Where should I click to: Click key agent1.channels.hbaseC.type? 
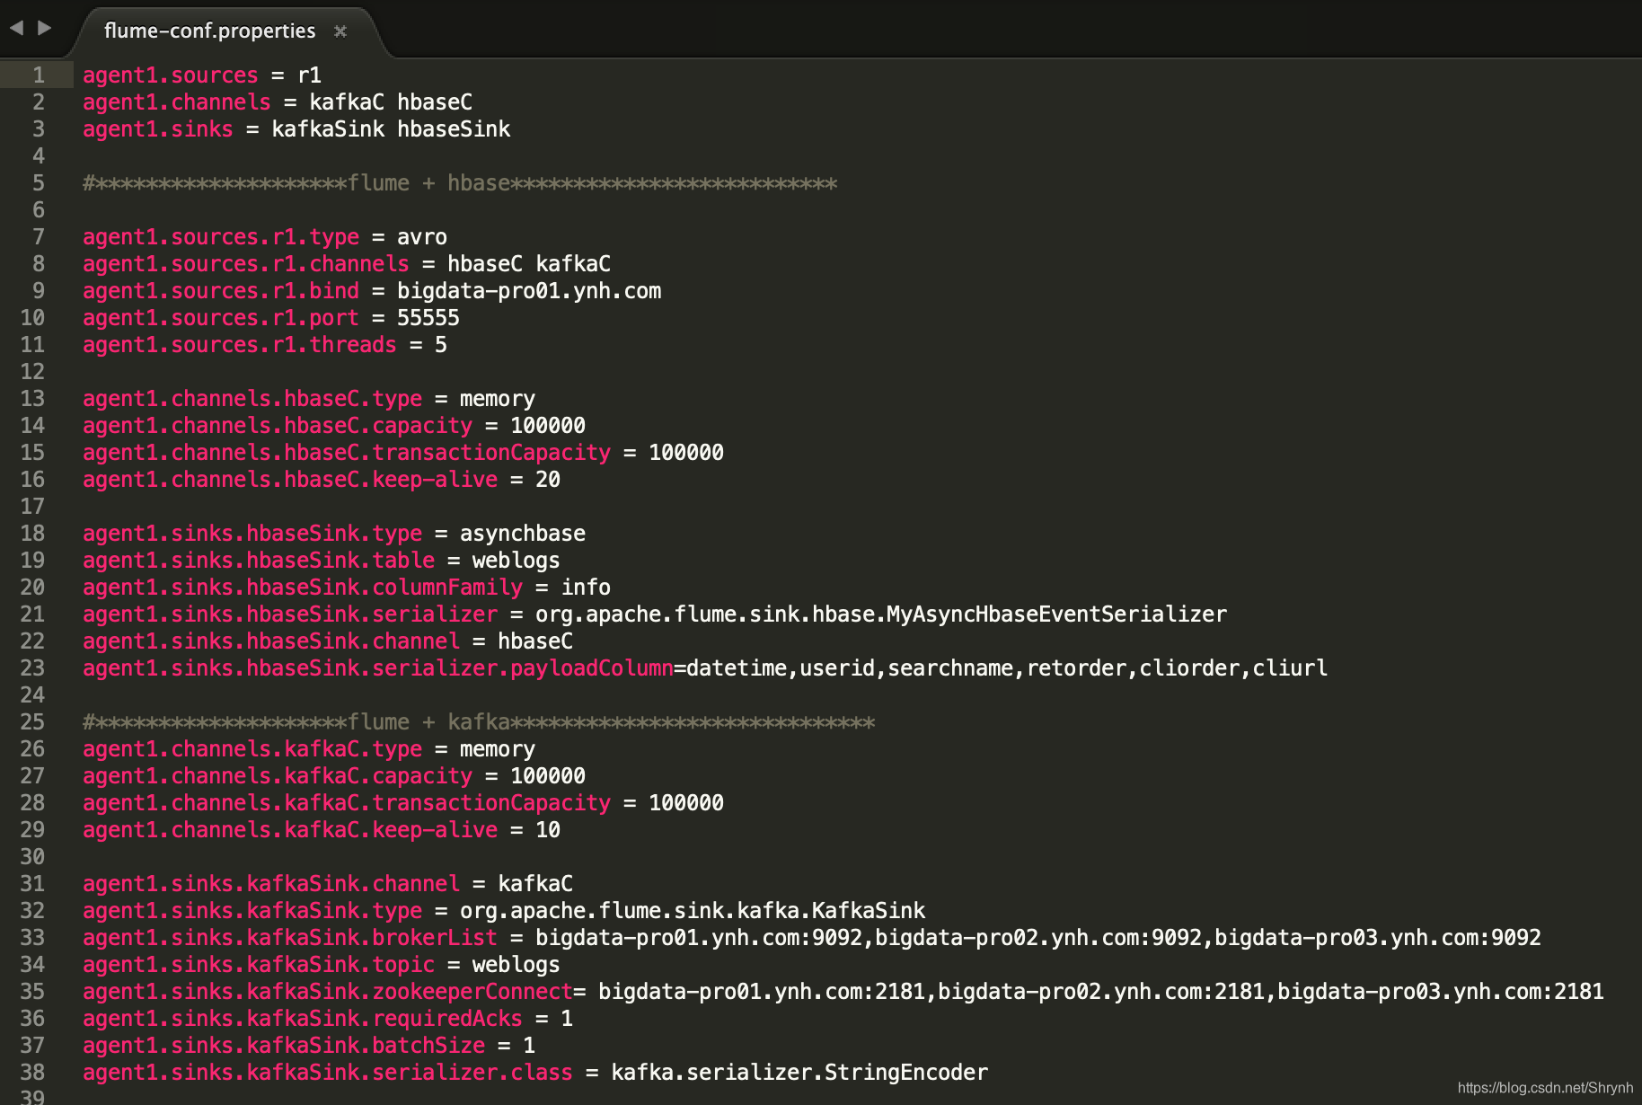coord(252,398)
